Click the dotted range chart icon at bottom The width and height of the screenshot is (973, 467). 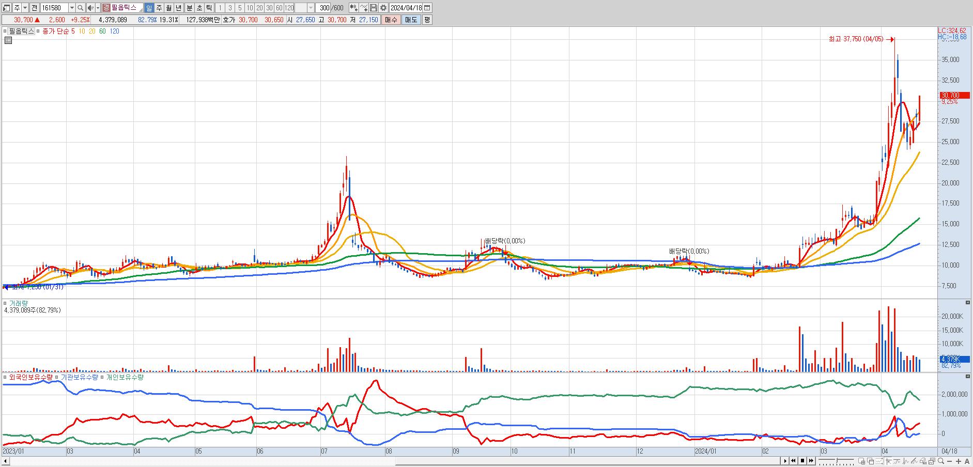coord(879,461)
